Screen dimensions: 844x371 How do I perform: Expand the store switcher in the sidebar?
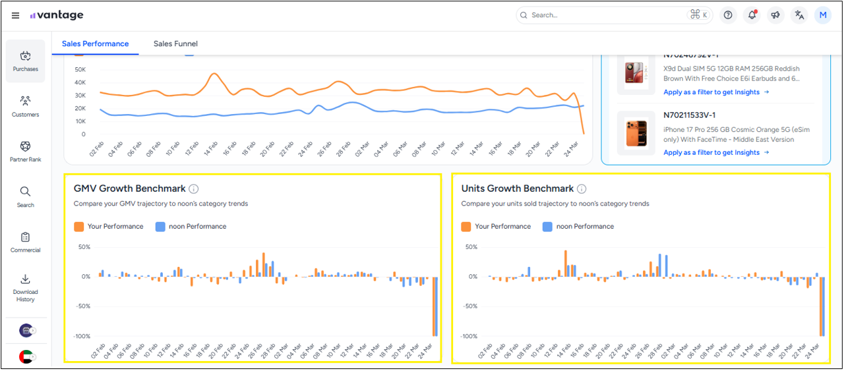[x=26, y=330]
